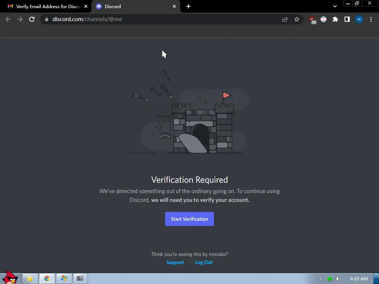Open the Extensions puzzle menu

[x=335, y=19]
